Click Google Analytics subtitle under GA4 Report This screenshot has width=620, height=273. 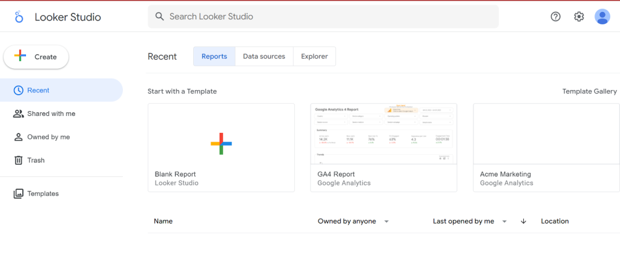coord(344,183)
